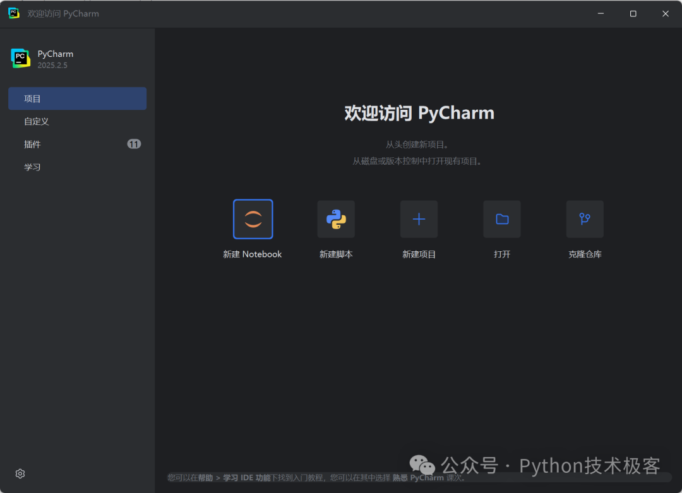Image resolution: width=682 pixels, height=493 pixels.
Task: Click the 新建项目 plus icon
Action: point(419,219)
